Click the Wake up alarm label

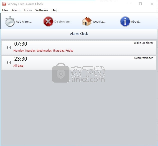point(143,43)
